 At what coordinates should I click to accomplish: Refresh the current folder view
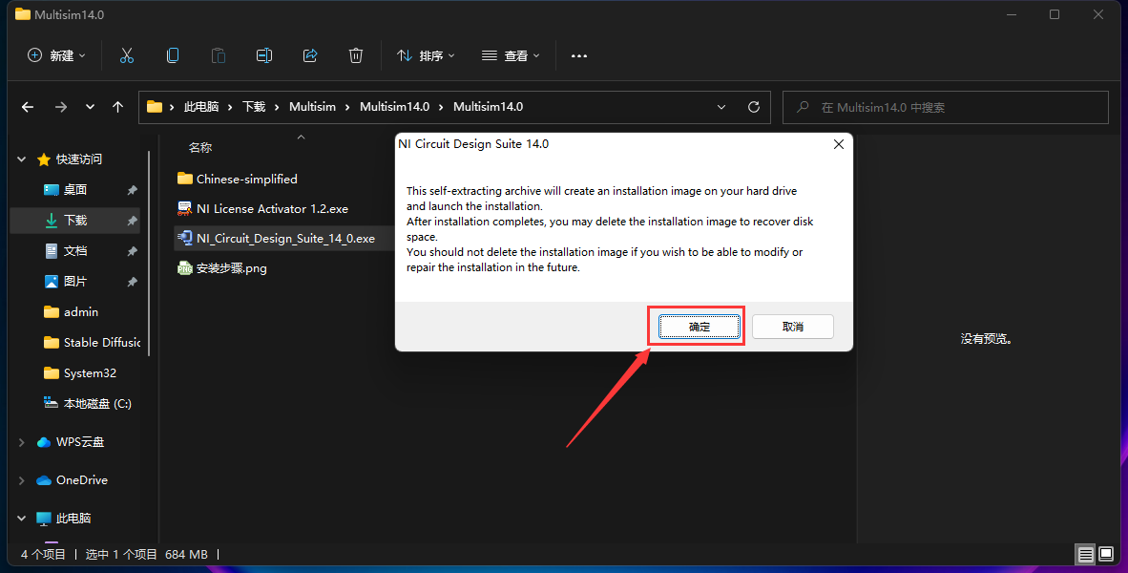pos(754,107)
